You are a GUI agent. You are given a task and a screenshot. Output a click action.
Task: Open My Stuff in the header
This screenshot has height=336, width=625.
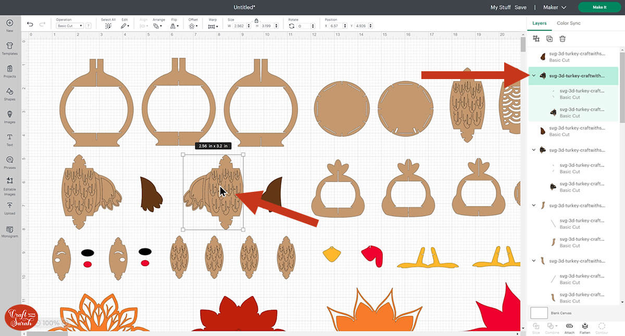tap(501, 7)
